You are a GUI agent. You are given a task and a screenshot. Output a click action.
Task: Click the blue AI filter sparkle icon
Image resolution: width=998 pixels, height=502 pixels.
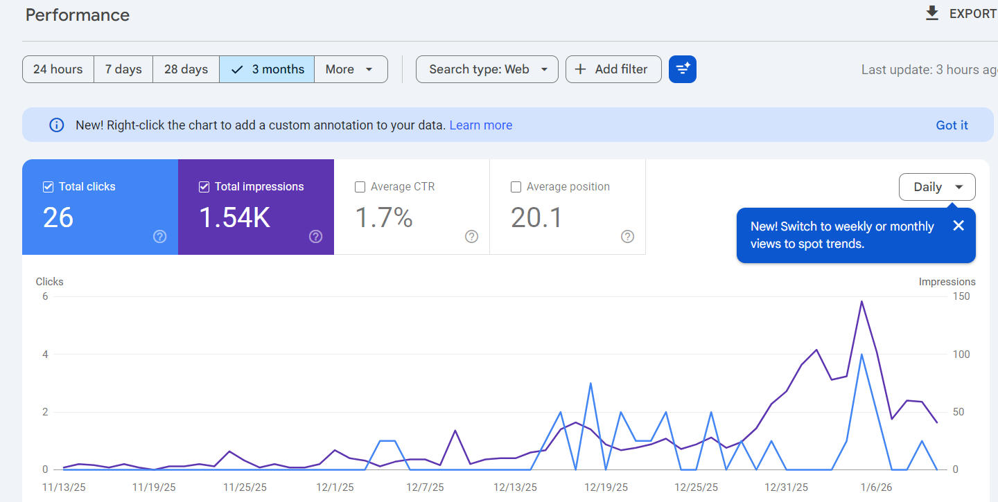point(683,69)
